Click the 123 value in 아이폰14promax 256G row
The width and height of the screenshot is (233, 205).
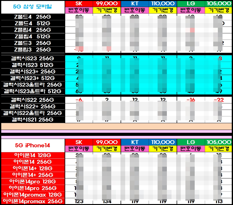click(79, 201)
